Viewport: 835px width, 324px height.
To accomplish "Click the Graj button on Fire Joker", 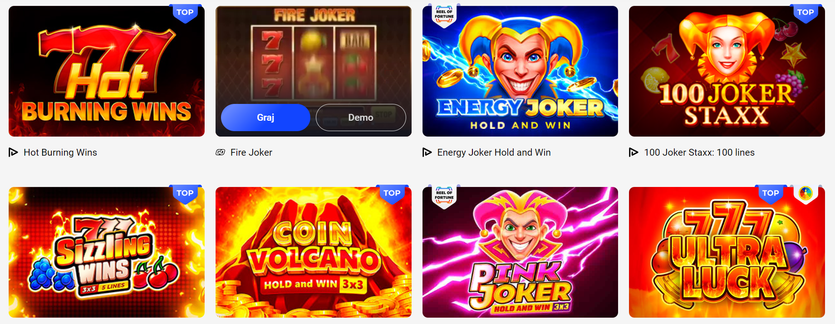I will pyautogui.click(x=265, y=118).
